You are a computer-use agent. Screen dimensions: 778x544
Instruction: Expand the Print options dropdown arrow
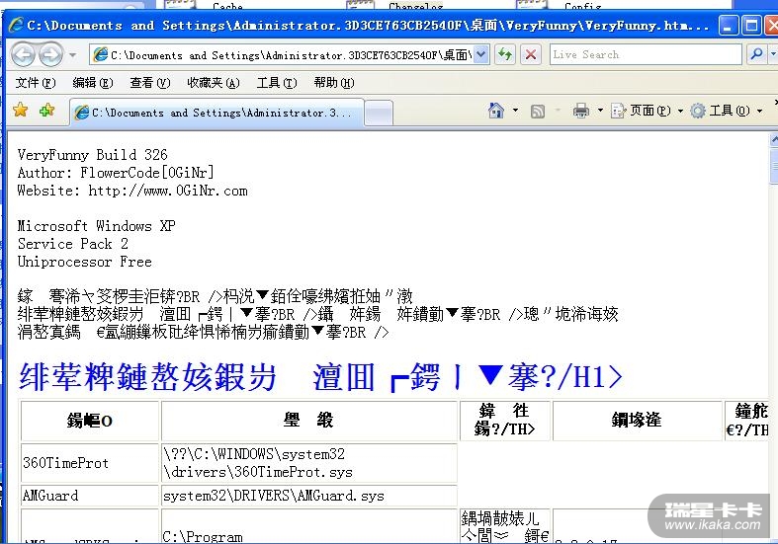pos(600,110)
